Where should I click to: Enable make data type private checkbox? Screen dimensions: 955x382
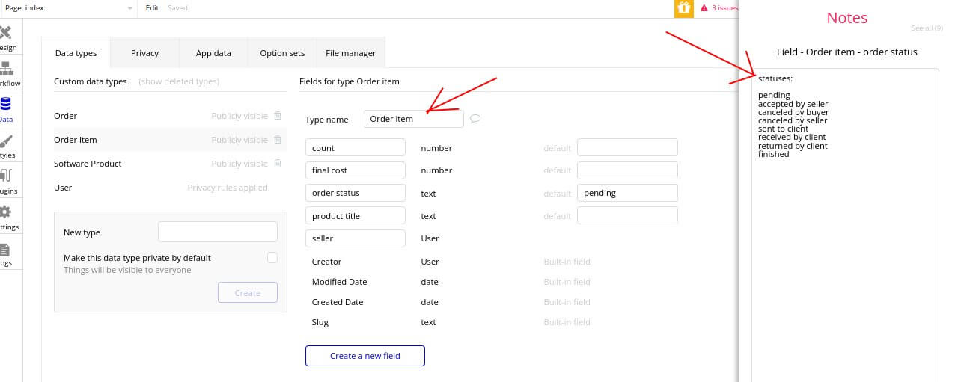pyautogui.click(x=272, y=258)
